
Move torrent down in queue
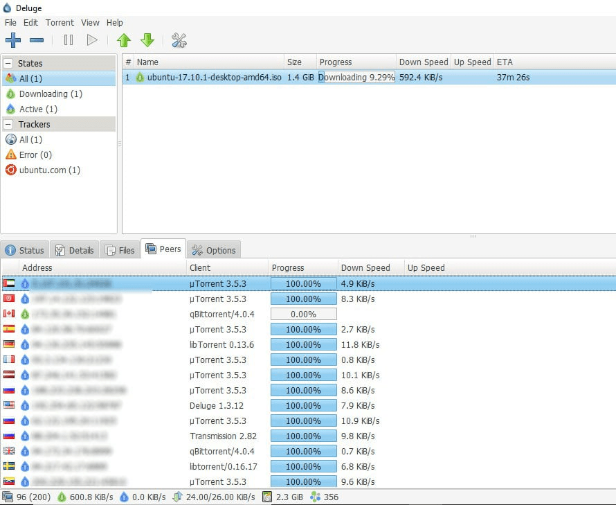pyautogui.click(x=147, y=40)
